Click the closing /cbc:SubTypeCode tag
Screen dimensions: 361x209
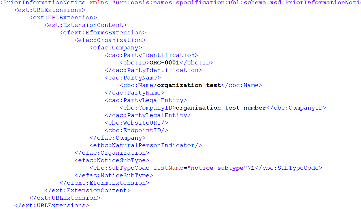pos(288,168)
